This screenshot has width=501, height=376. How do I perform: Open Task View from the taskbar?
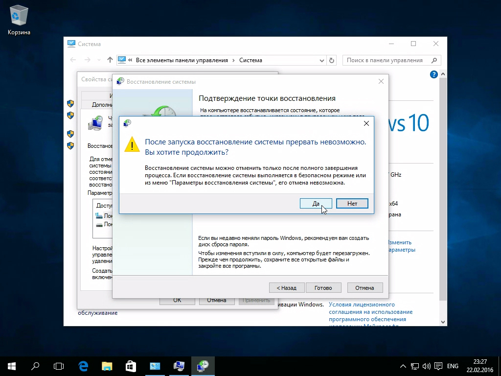coord(59,366)
